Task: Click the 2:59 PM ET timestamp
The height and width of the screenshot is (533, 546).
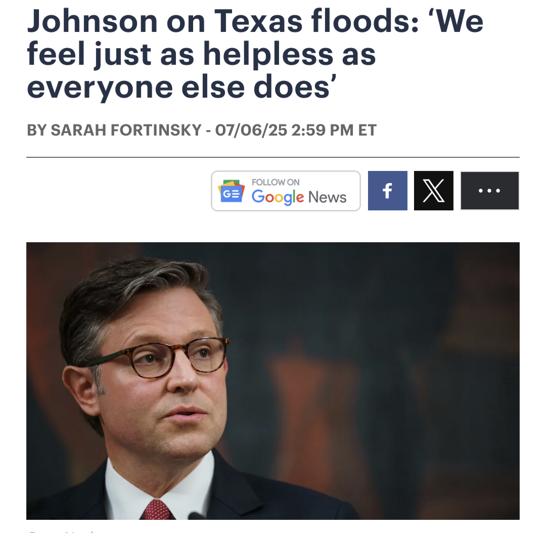Action: tap(334, 130)
